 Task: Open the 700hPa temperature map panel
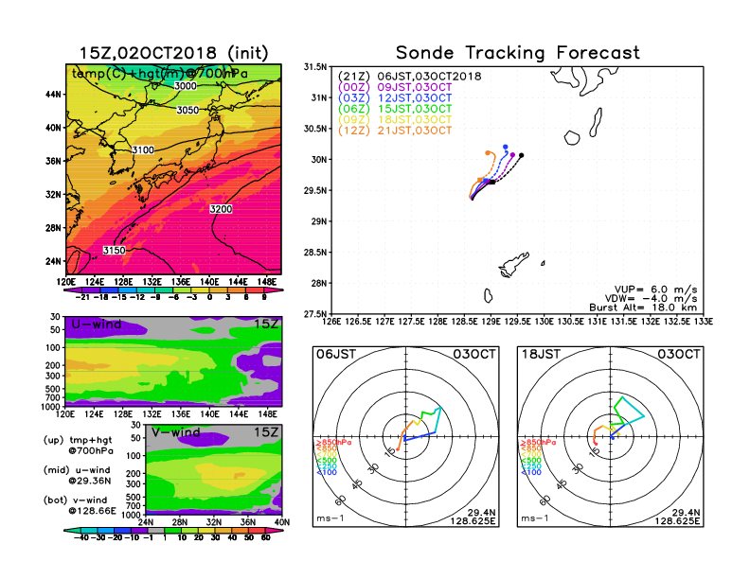173,169
